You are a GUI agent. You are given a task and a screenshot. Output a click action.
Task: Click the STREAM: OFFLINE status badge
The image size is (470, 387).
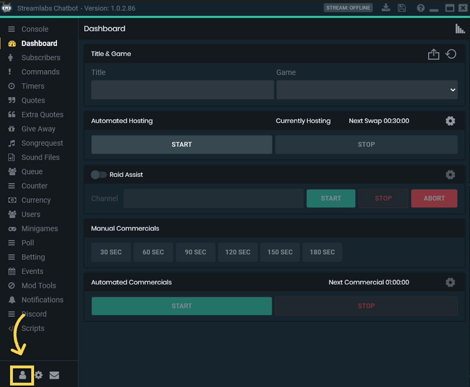pos(348,8)
